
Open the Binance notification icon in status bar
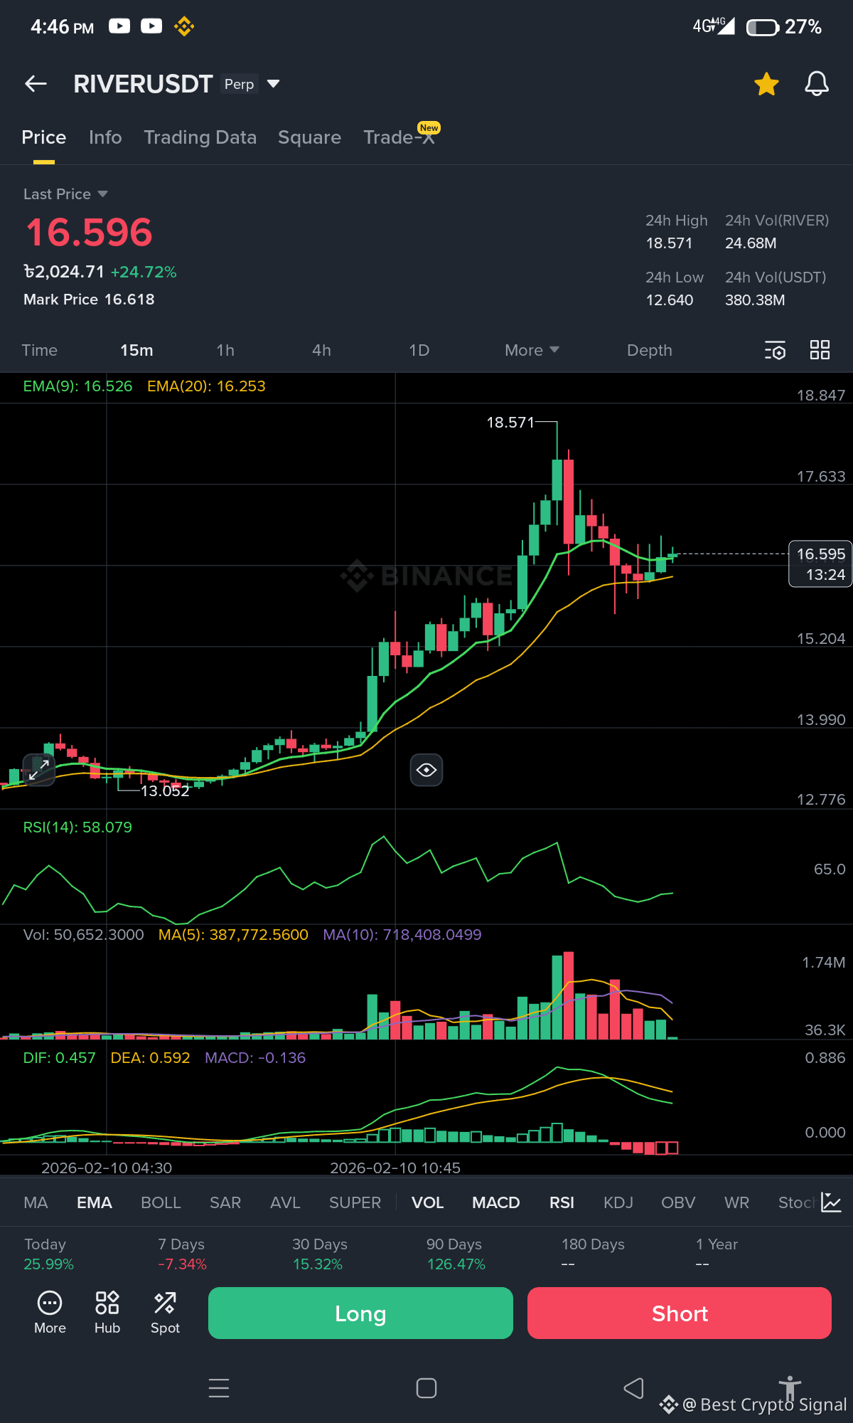(x=184, y=26)
